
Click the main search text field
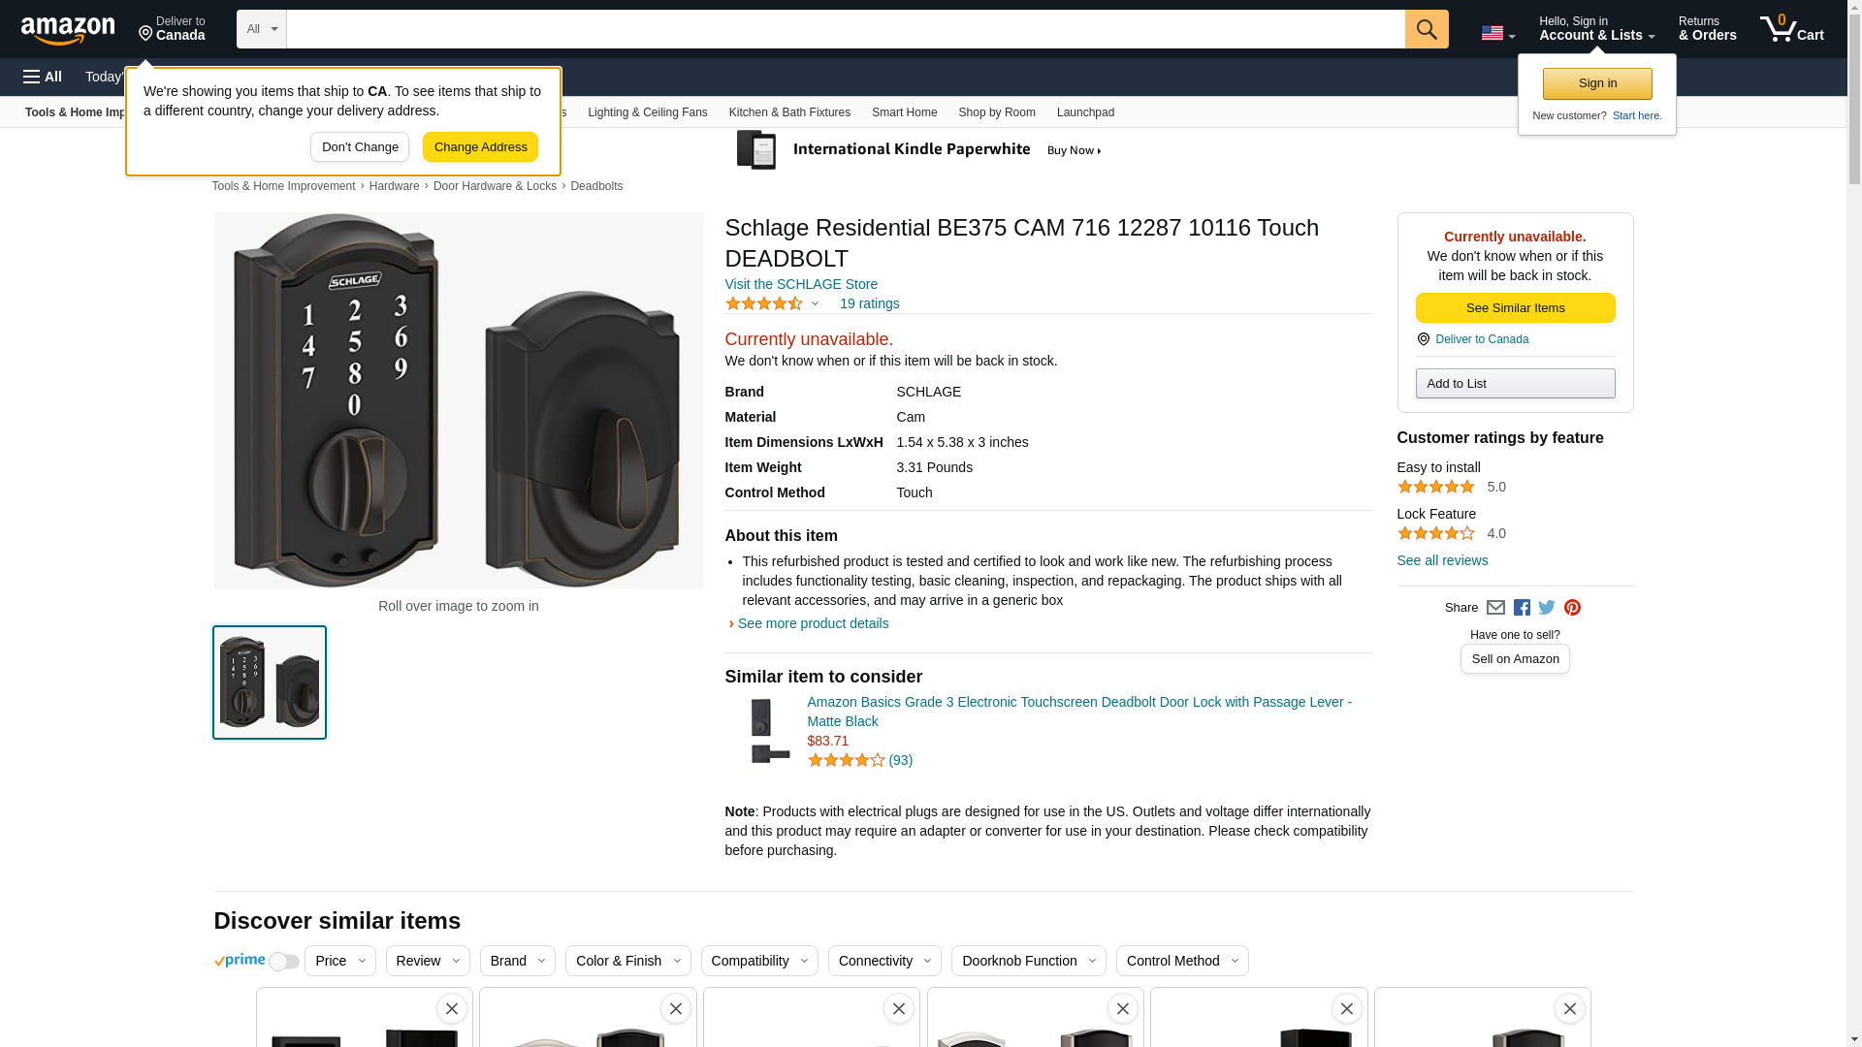[845, 29]
